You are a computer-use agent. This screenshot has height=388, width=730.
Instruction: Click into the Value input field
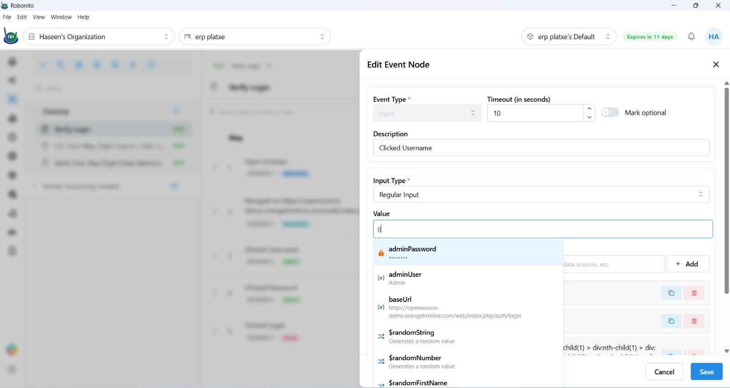[543, 229]
